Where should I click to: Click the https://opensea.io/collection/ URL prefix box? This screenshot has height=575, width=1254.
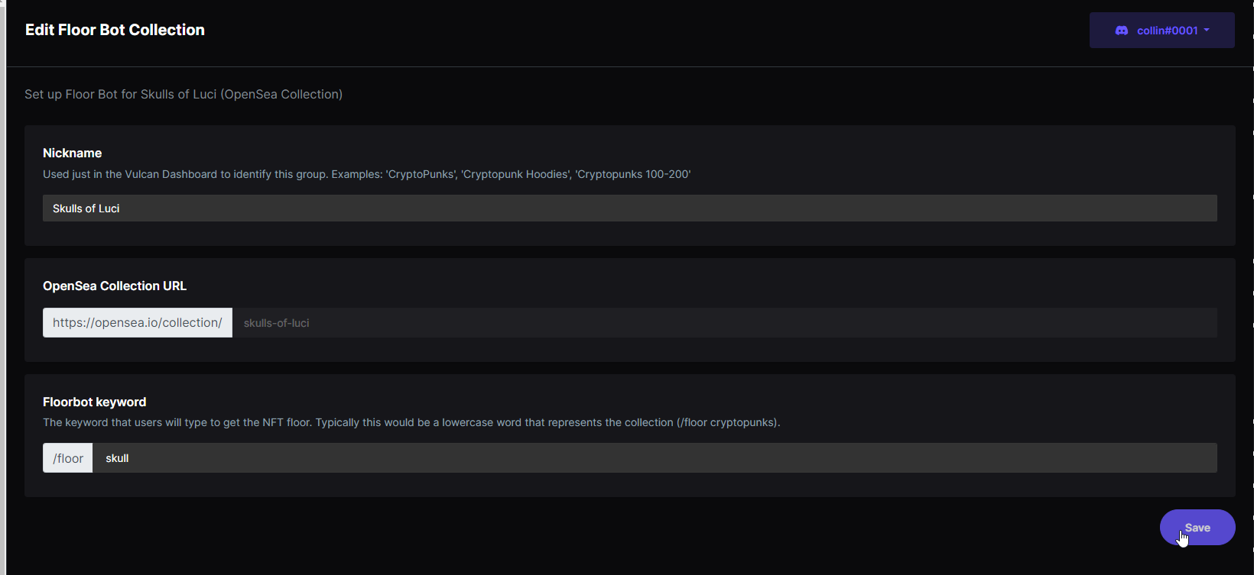tap(138, 323)
